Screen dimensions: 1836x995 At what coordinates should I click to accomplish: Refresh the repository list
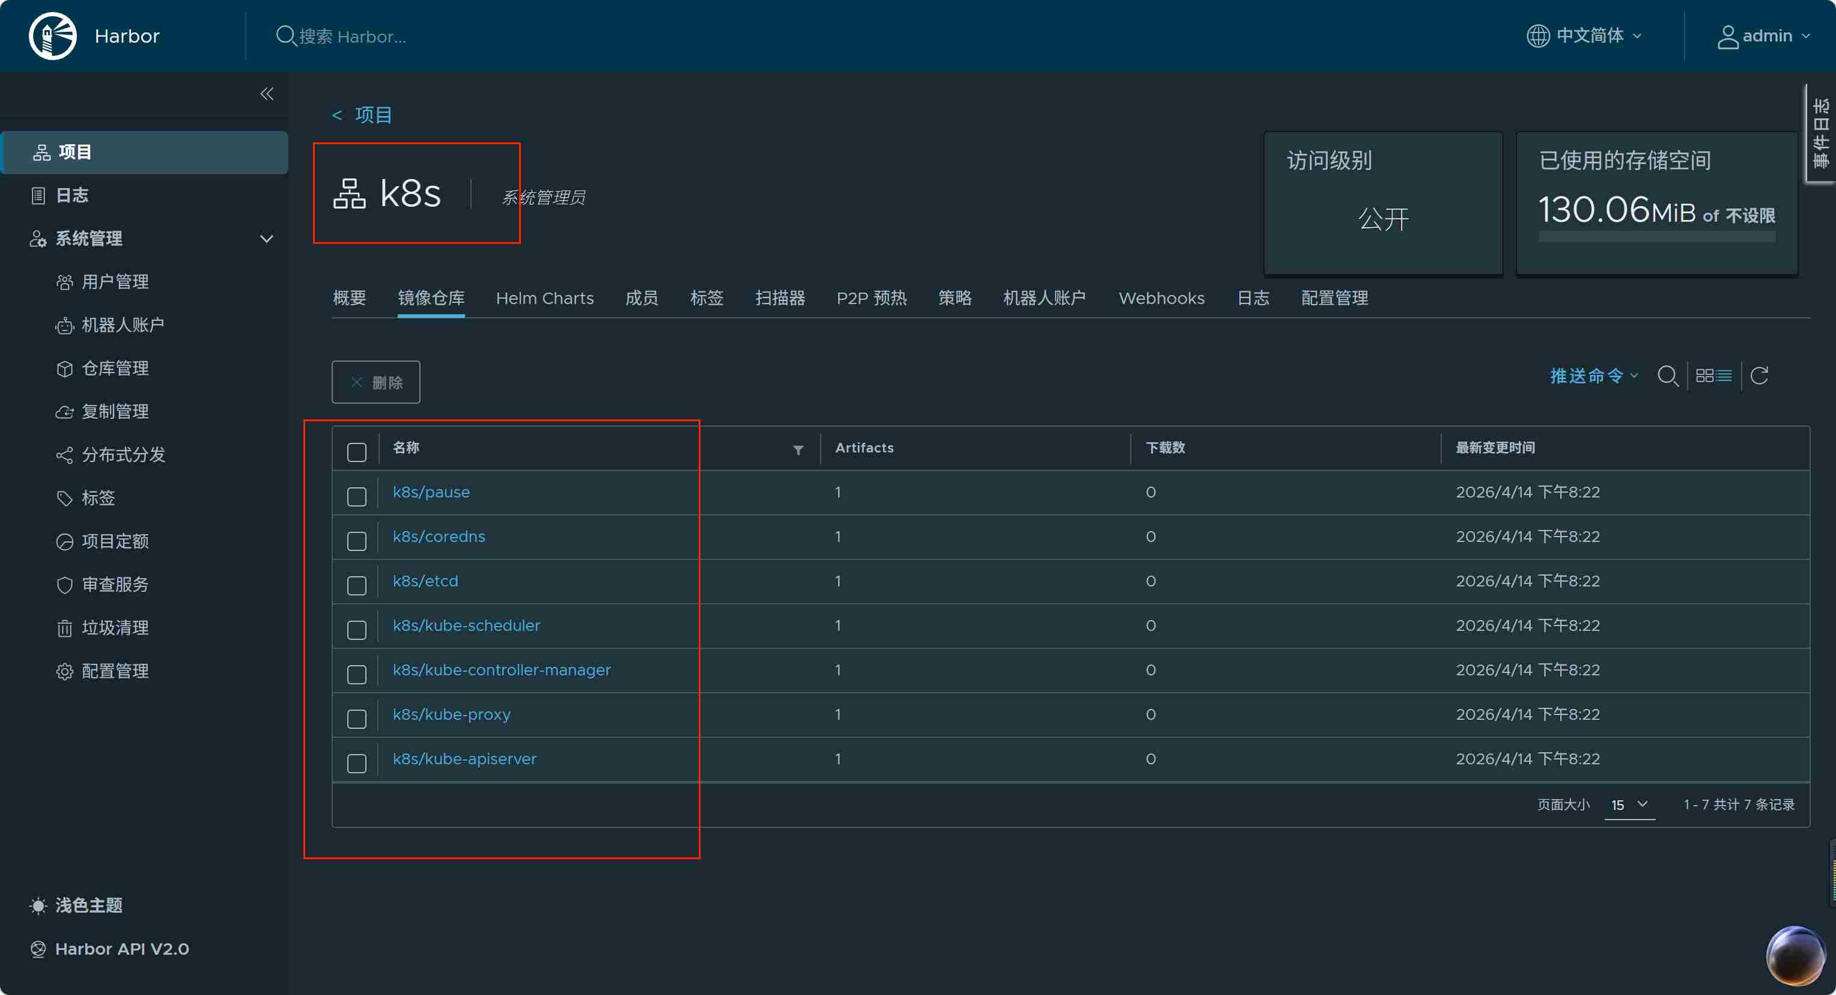(x=1759, y=376)
